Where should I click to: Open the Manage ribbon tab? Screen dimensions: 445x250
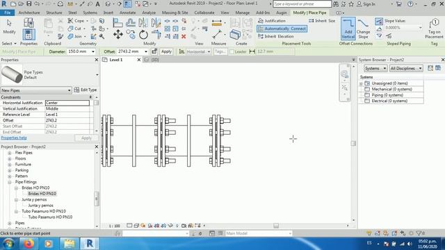tap(243, 12)
